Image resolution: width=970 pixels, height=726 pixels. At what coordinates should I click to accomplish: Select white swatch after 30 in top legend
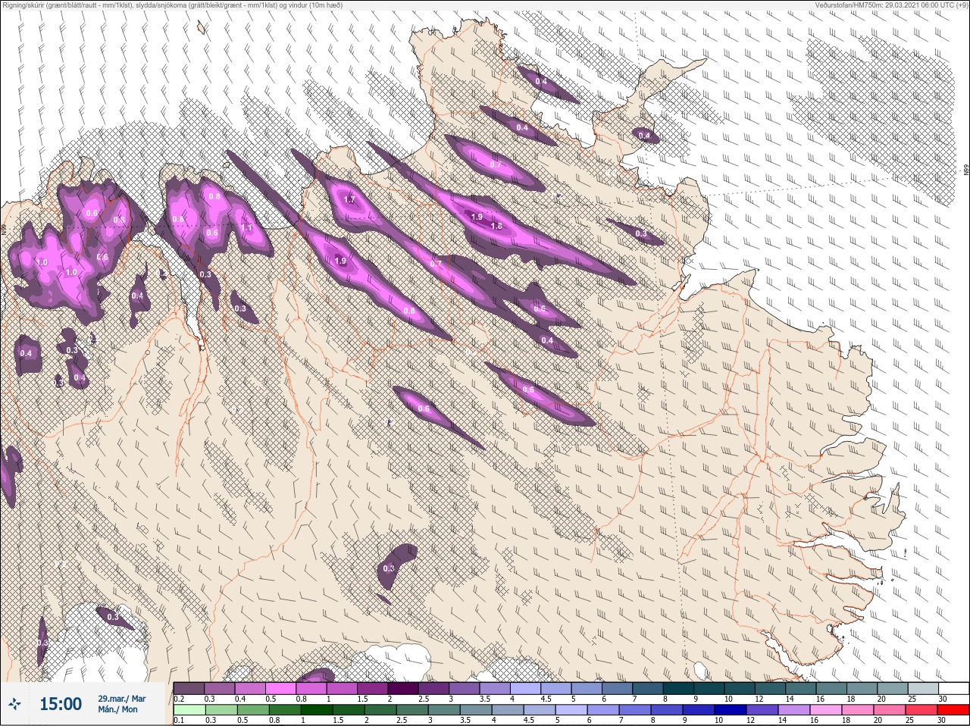pyautogui.click(x=953, y=688)
